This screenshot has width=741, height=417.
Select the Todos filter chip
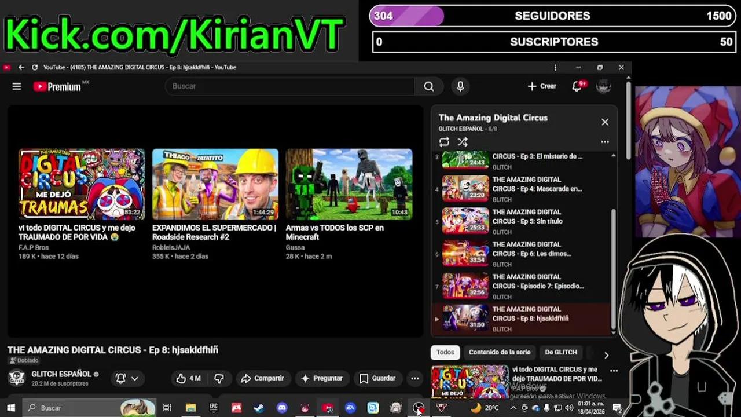445,352
